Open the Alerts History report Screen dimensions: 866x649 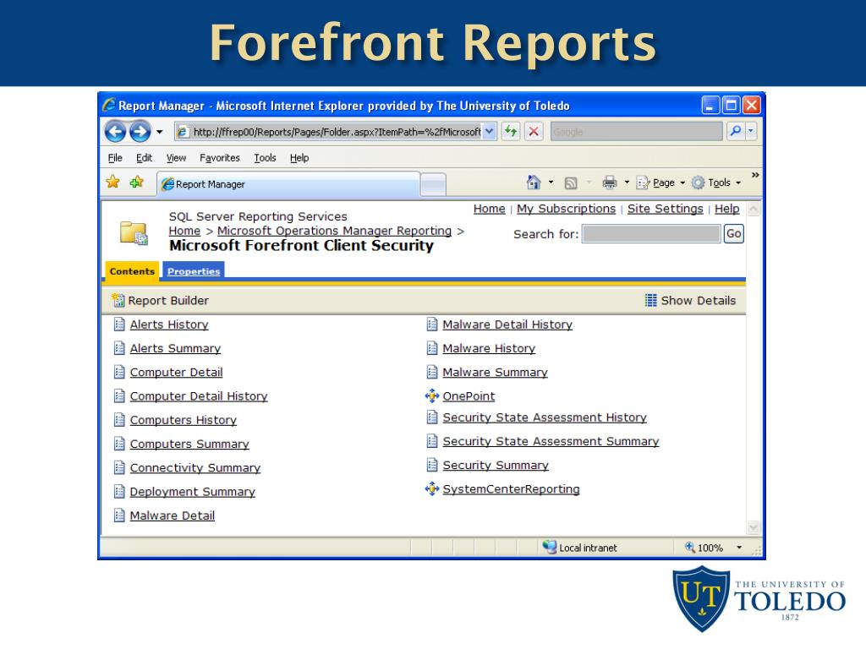pyautogui.click(x=169, y=324)
